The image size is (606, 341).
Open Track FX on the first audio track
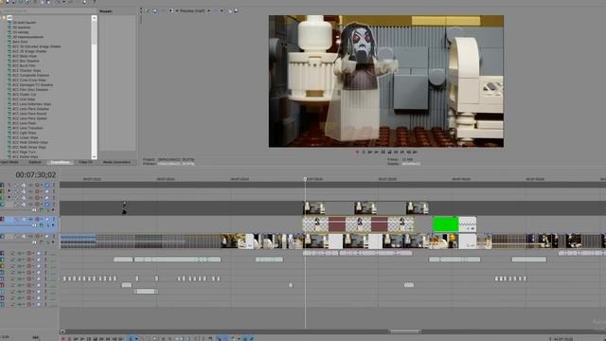click(x=20, y=253)
